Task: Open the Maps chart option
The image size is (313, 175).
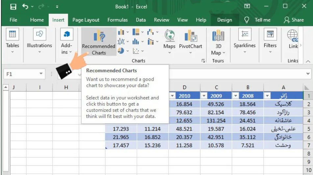Action: [169, 41]
